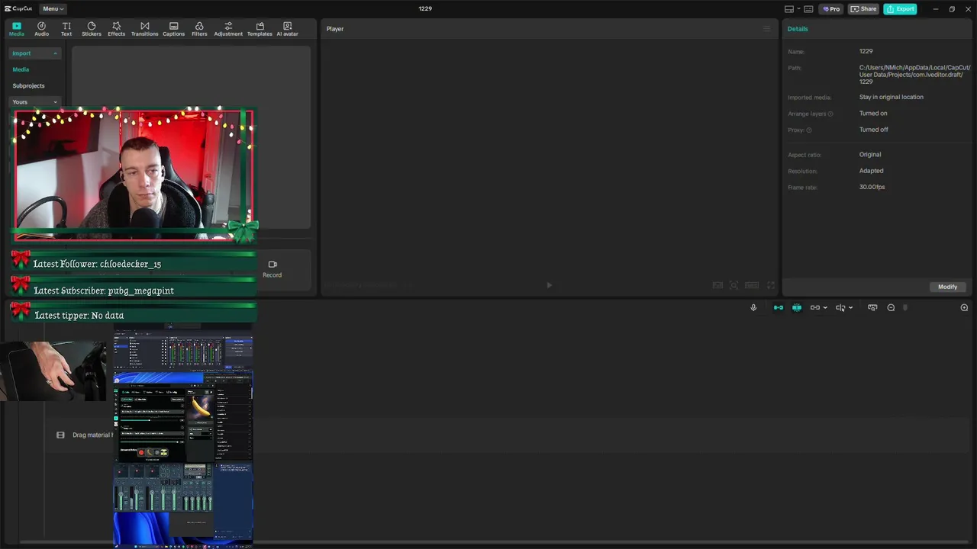
Task: Click the Player ratio icon
Action: click(x=752, y=285)
